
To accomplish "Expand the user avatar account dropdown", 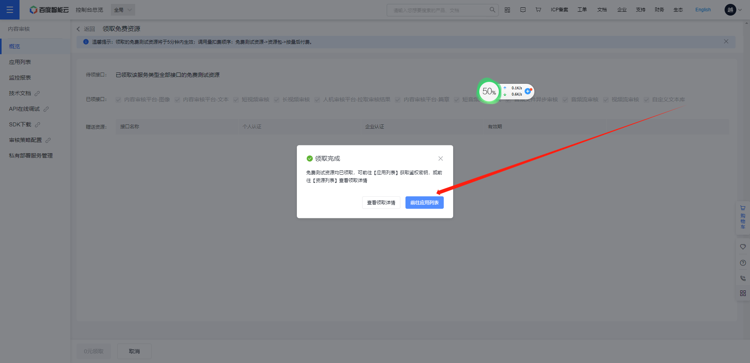I will (733, 10).
